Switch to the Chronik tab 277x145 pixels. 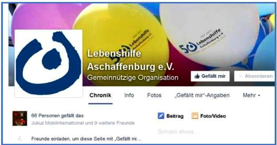coord(100,95)
